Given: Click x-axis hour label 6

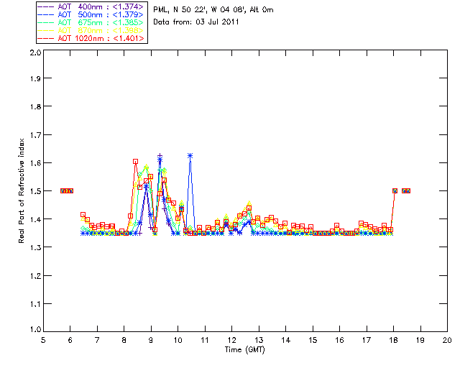Looking at the screenshot, I should click(70, 340).
